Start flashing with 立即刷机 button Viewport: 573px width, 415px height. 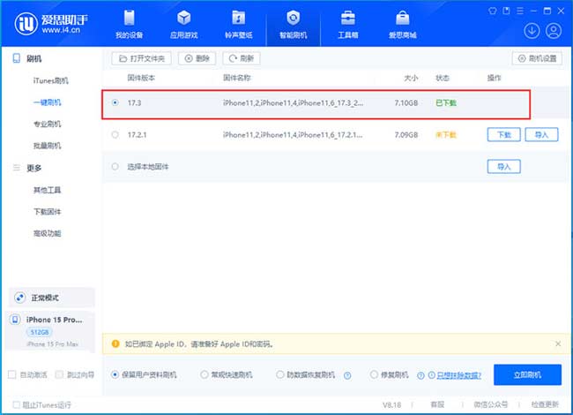point(527,374)
